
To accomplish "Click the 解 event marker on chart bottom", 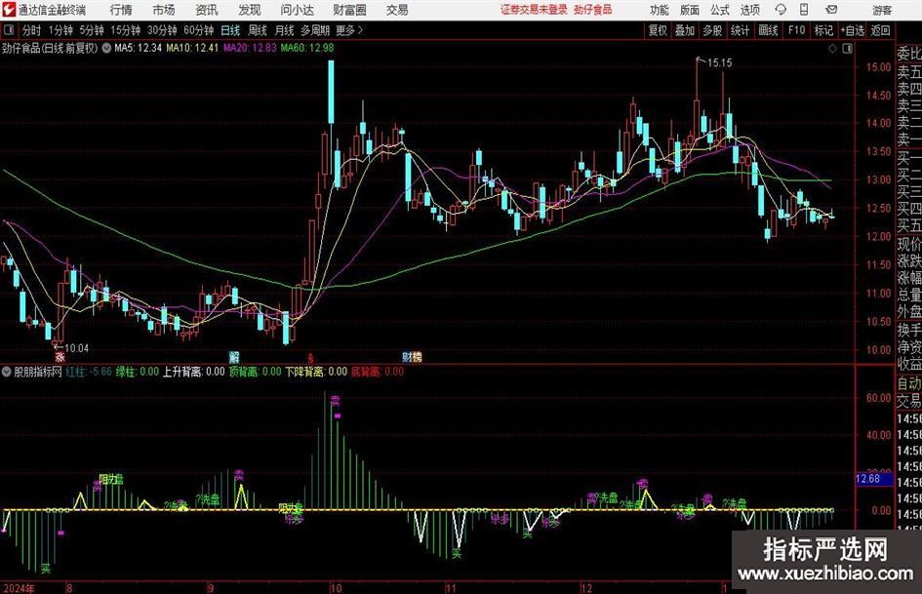I will (234, 357).
